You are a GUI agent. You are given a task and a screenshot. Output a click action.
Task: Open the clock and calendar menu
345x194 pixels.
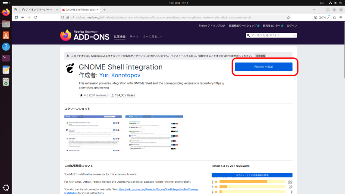(179, 3)
